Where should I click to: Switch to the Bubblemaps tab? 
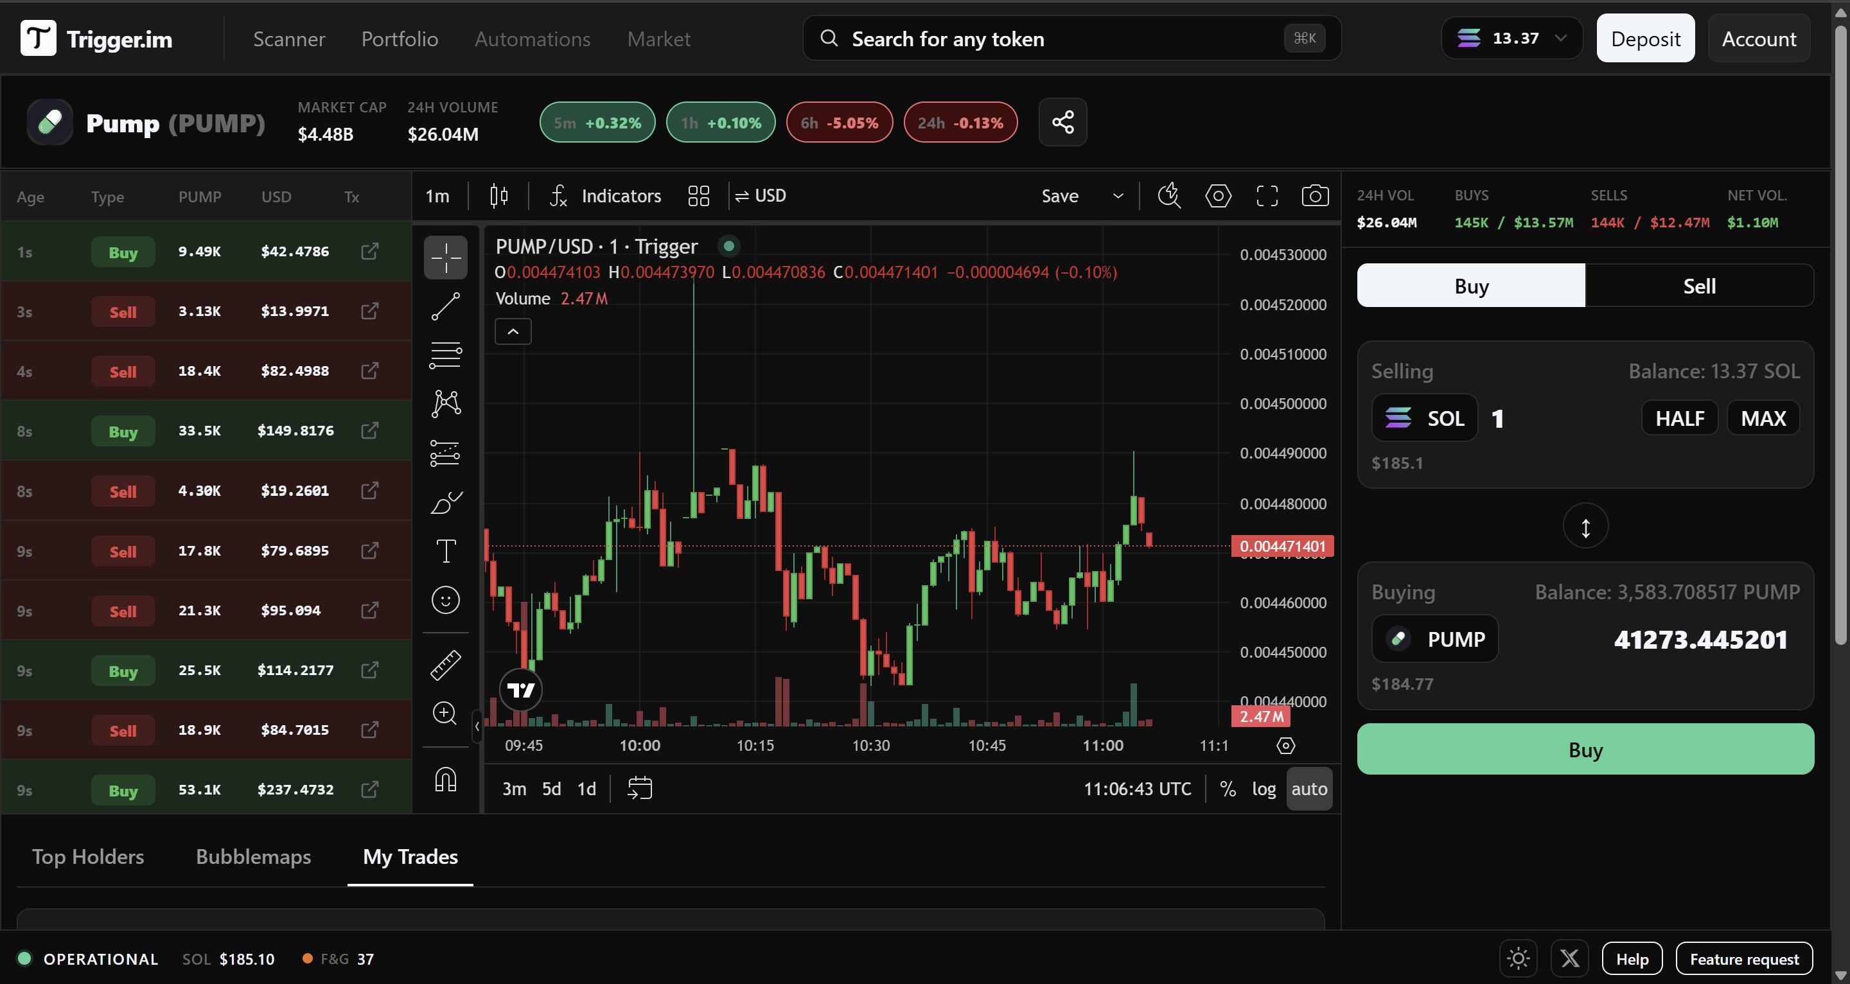click(253, 856)
